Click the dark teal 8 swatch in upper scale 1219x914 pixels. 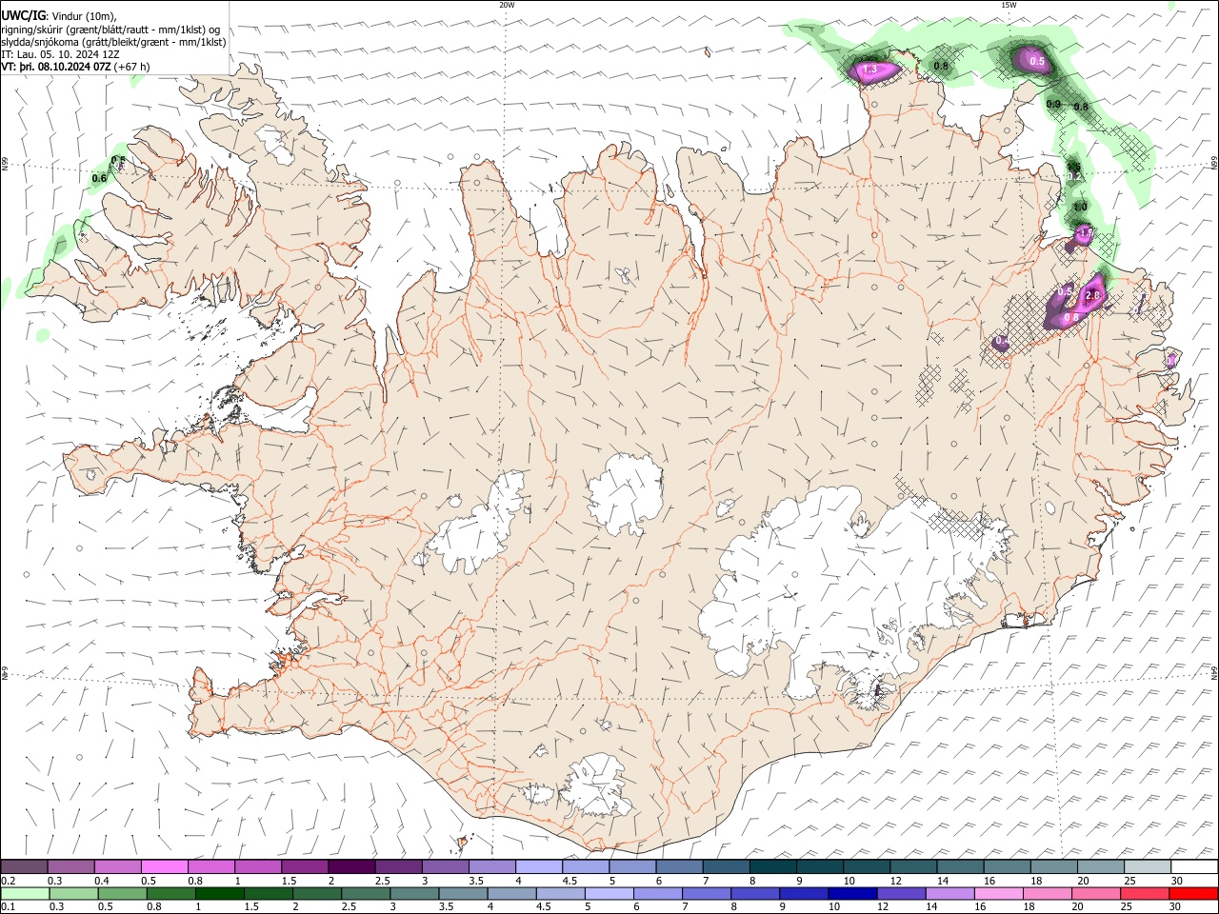pos(772,866)
